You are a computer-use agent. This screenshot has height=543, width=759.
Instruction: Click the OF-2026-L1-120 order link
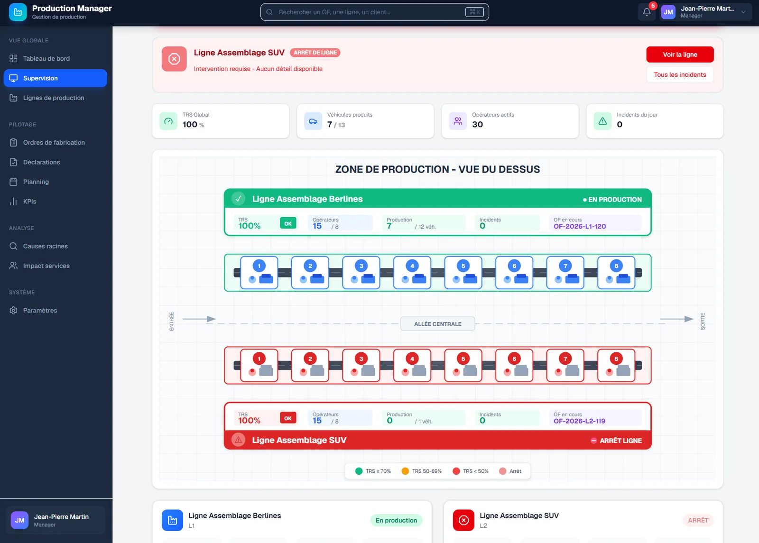coord(580,227)
